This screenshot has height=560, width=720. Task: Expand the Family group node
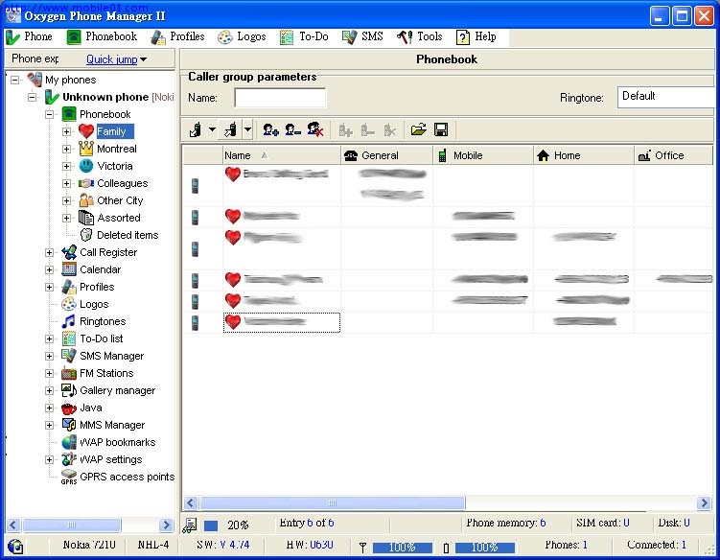point(66,131)
